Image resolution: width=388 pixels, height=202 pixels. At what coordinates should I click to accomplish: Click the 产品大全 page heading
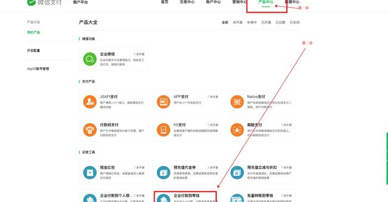pyautogui.click(x=88, y=22)
